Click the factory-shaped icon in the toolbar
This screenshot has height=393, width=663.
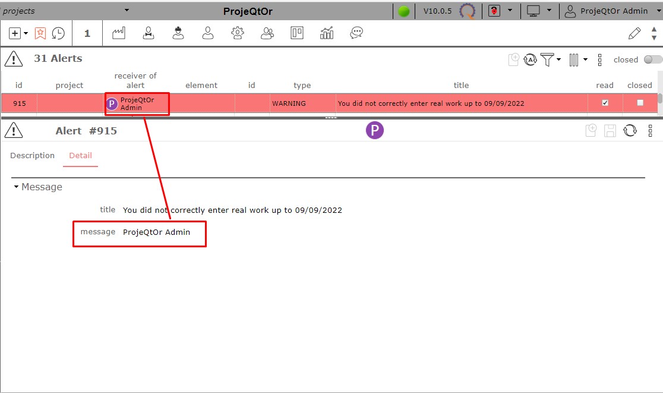[x=119, y=33]
